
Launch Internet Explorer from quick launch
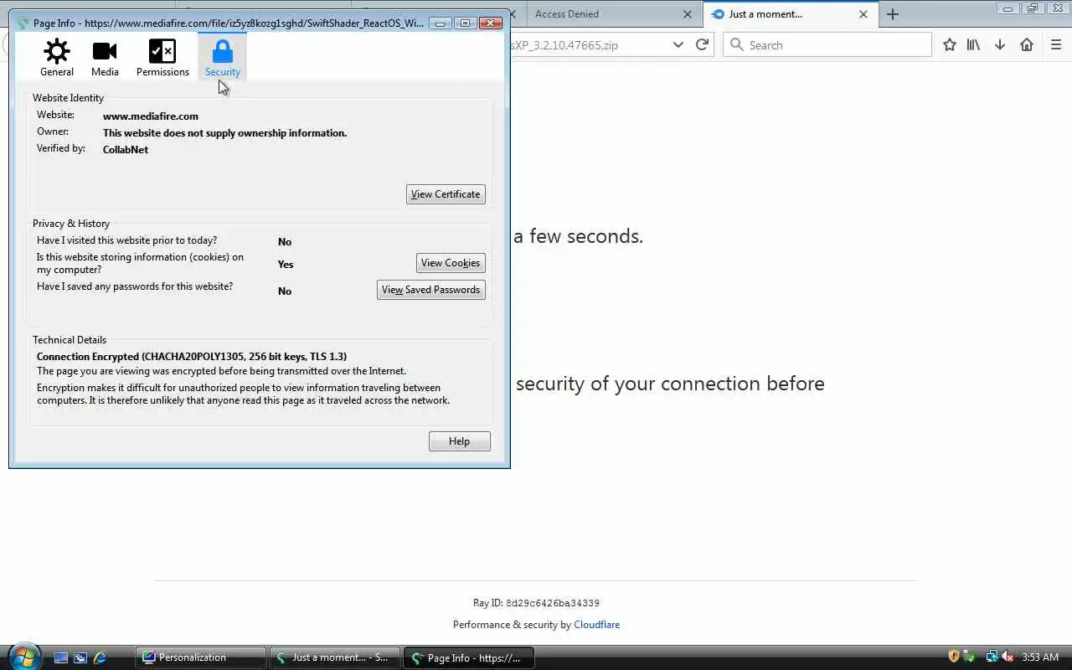pyautogui.click(x=100, y=657)
